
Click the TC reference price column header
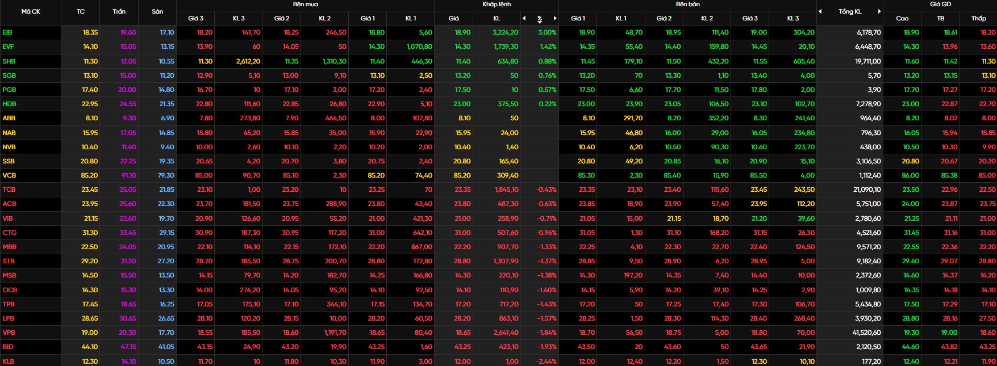pos(81,11)
